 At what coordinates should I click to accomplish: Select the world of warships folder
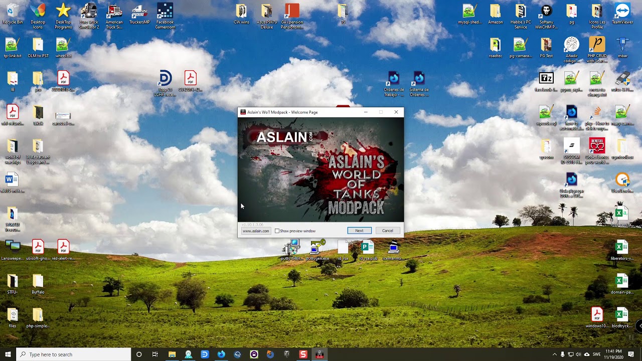point(12,151)
